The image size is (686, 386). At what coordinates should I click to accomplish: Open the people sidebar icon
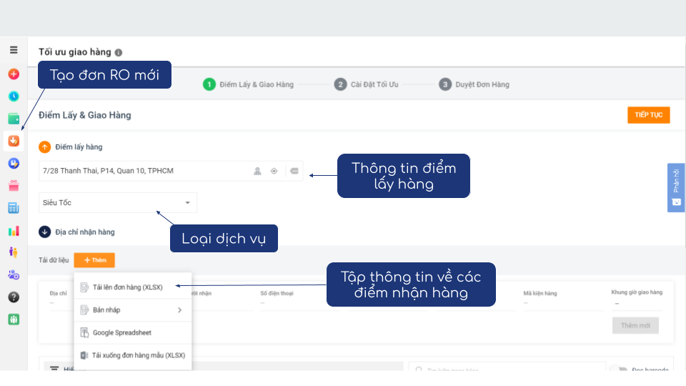click(14, 252)
